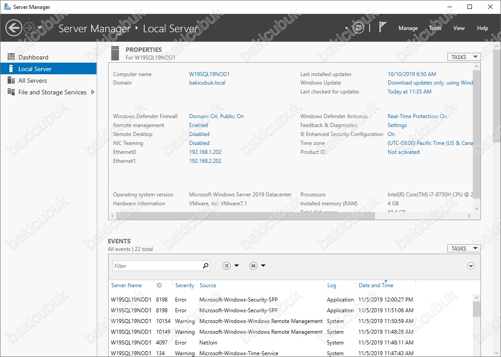Screen dimensions: 501x357
Task: Click the All Servers icon
Action: (x=11, y=80)
